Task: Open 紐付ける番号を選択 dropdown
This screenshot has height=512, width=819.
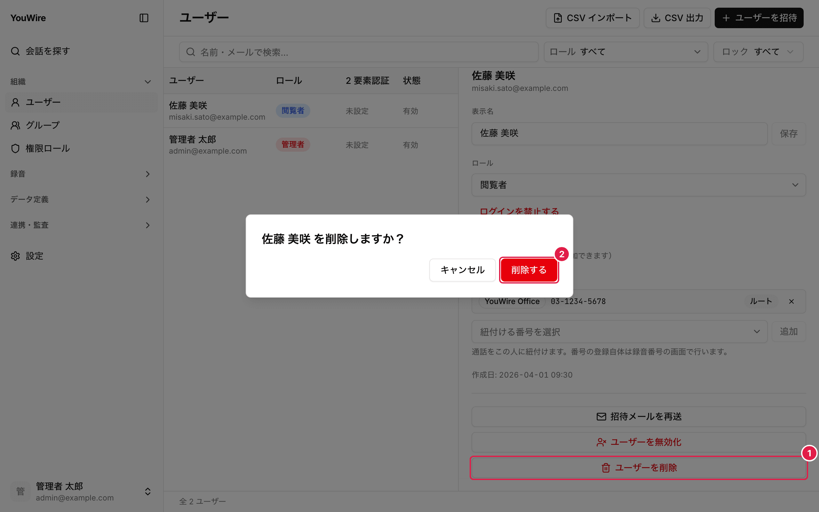Action: coord(619,332)
